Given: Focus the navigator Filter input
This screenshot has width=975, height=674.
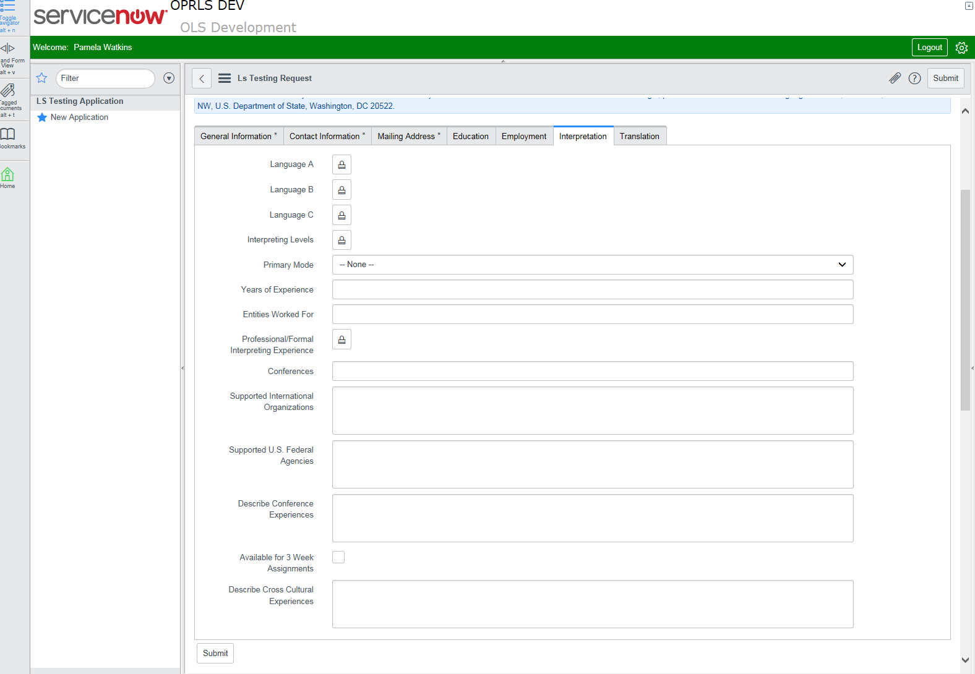Looking at the screenshot, I should point(105,79).
